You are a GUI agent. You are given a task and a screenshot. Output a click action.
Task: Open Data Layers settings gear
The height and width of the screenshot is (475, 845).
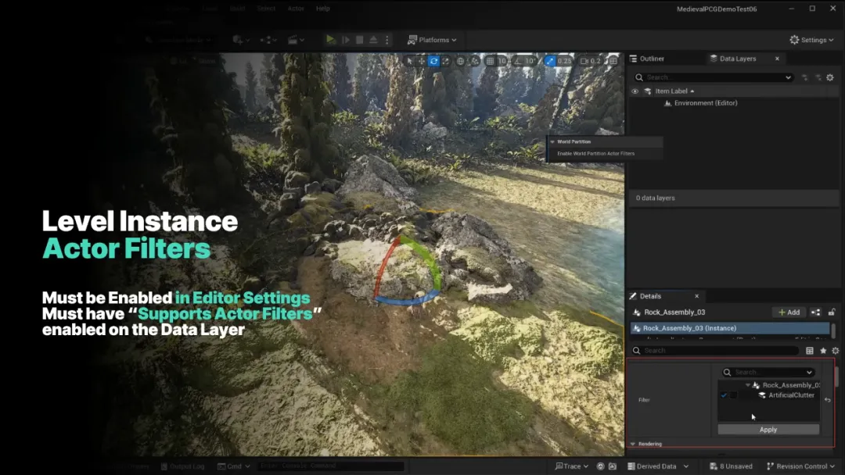[830, 77]
